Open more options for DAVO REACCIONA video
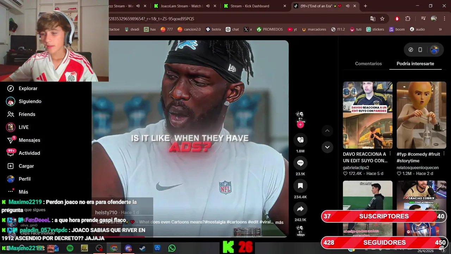Screen dimensions: 451x254 point(390,154)
